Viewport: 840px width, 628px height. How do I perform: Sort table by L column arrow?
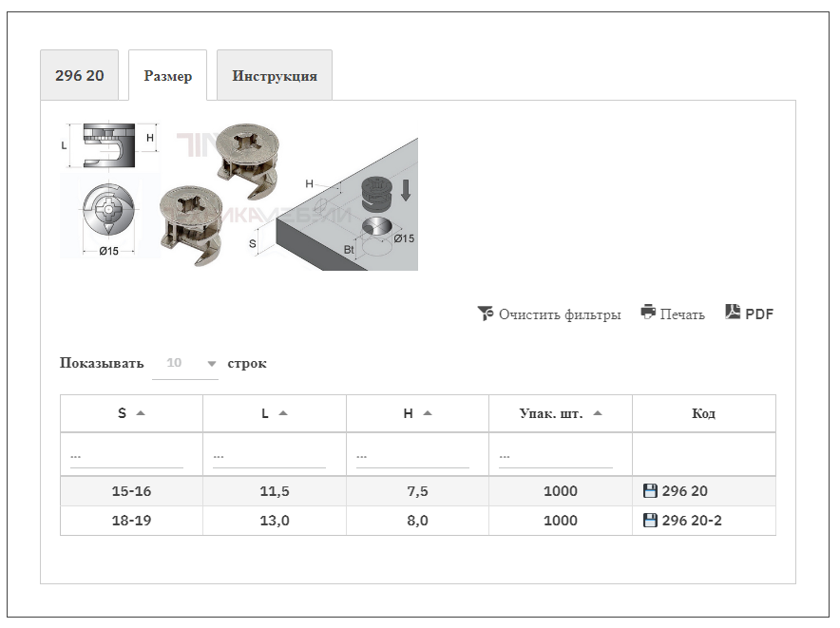(283, 413)
